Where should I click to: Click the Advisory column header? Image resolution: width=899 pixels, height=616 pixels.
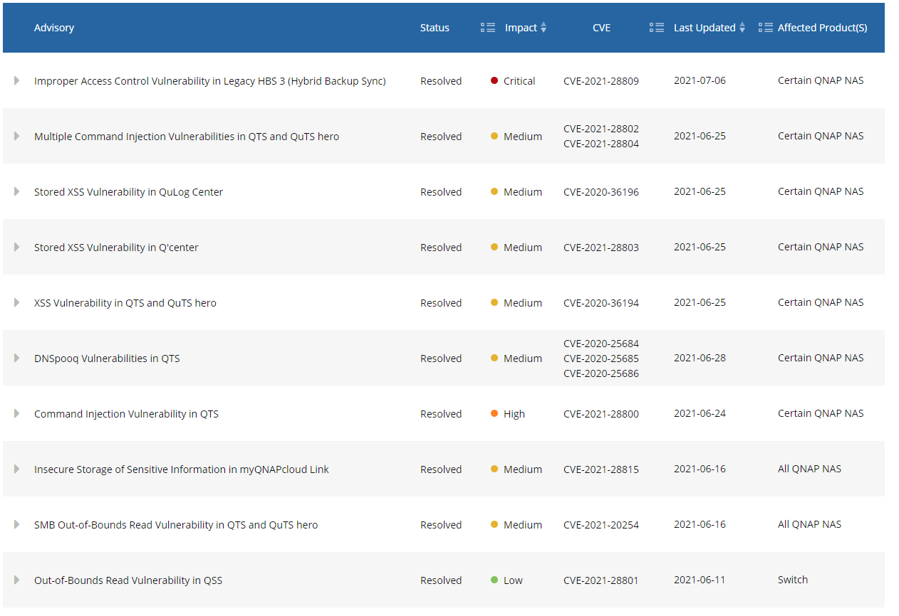coord(54,28)
